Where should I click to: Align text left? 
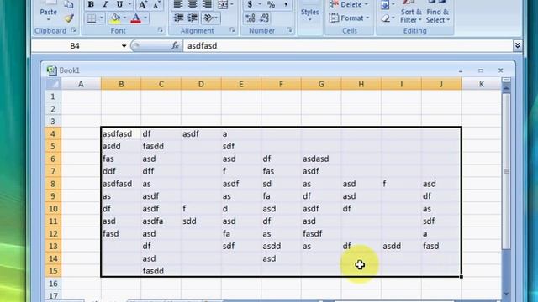click(x=177, y=4)
